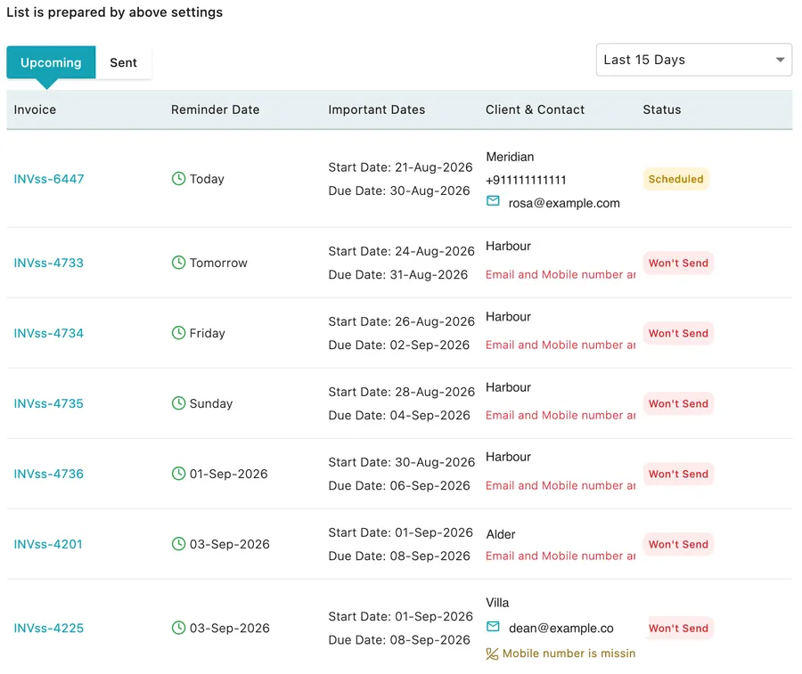Click the Status column header
This screenshot has height=674, width=802.
tap(662, 110)
